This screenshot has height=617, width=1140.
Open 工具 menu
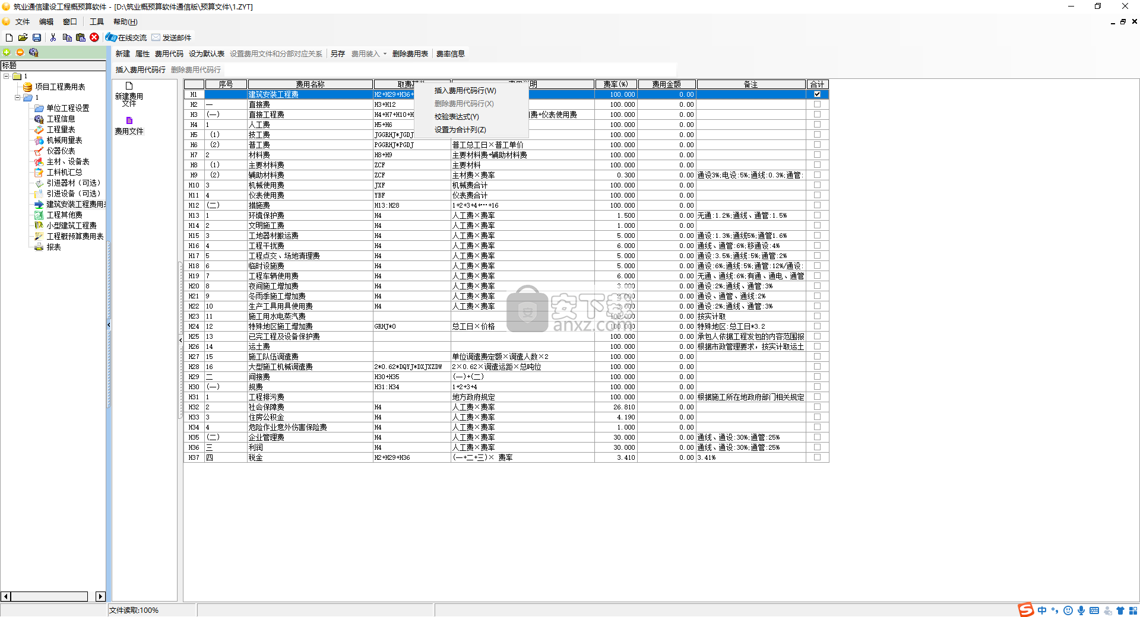(x=97, y=22)
